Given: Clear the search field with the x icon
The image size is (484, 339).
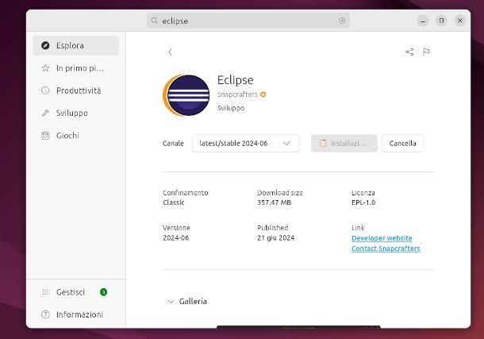Looking at the screenshot, I should (342, 21).
